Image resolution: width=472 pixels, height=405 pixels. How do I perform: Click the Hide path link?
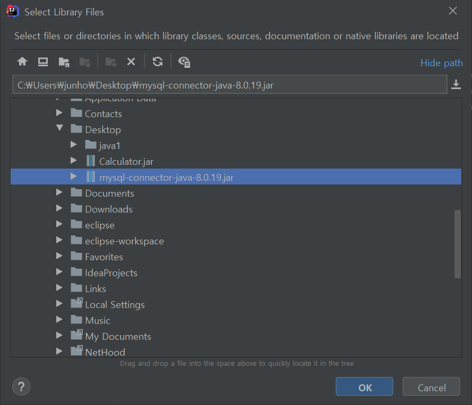441,63
